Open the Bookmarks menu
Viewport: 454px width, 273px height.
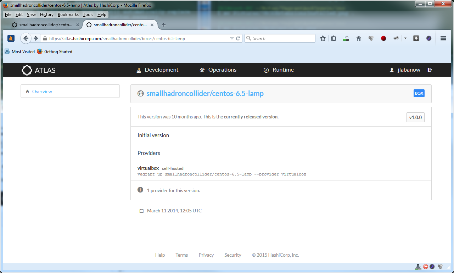click(68, 15)
